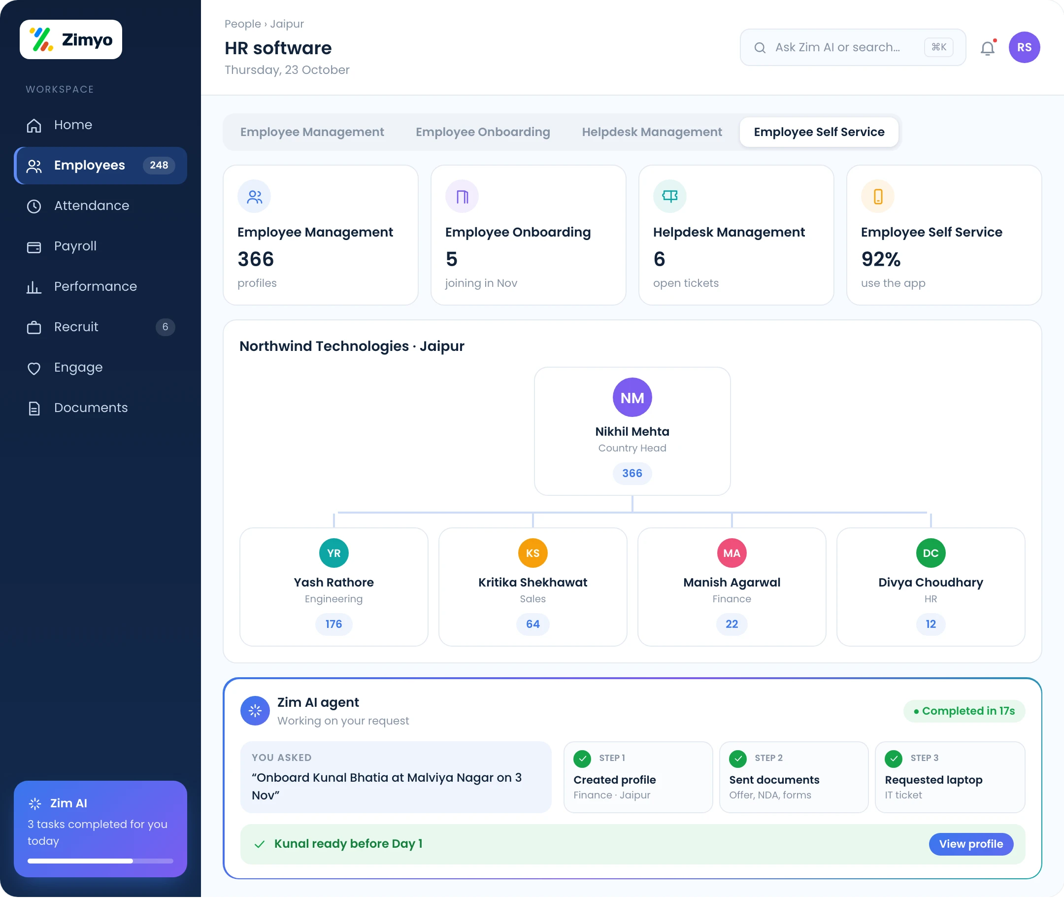Click the 366 headcount under Country Head
The height and width of the screenshot is (898, 1064).
[632, 474]
